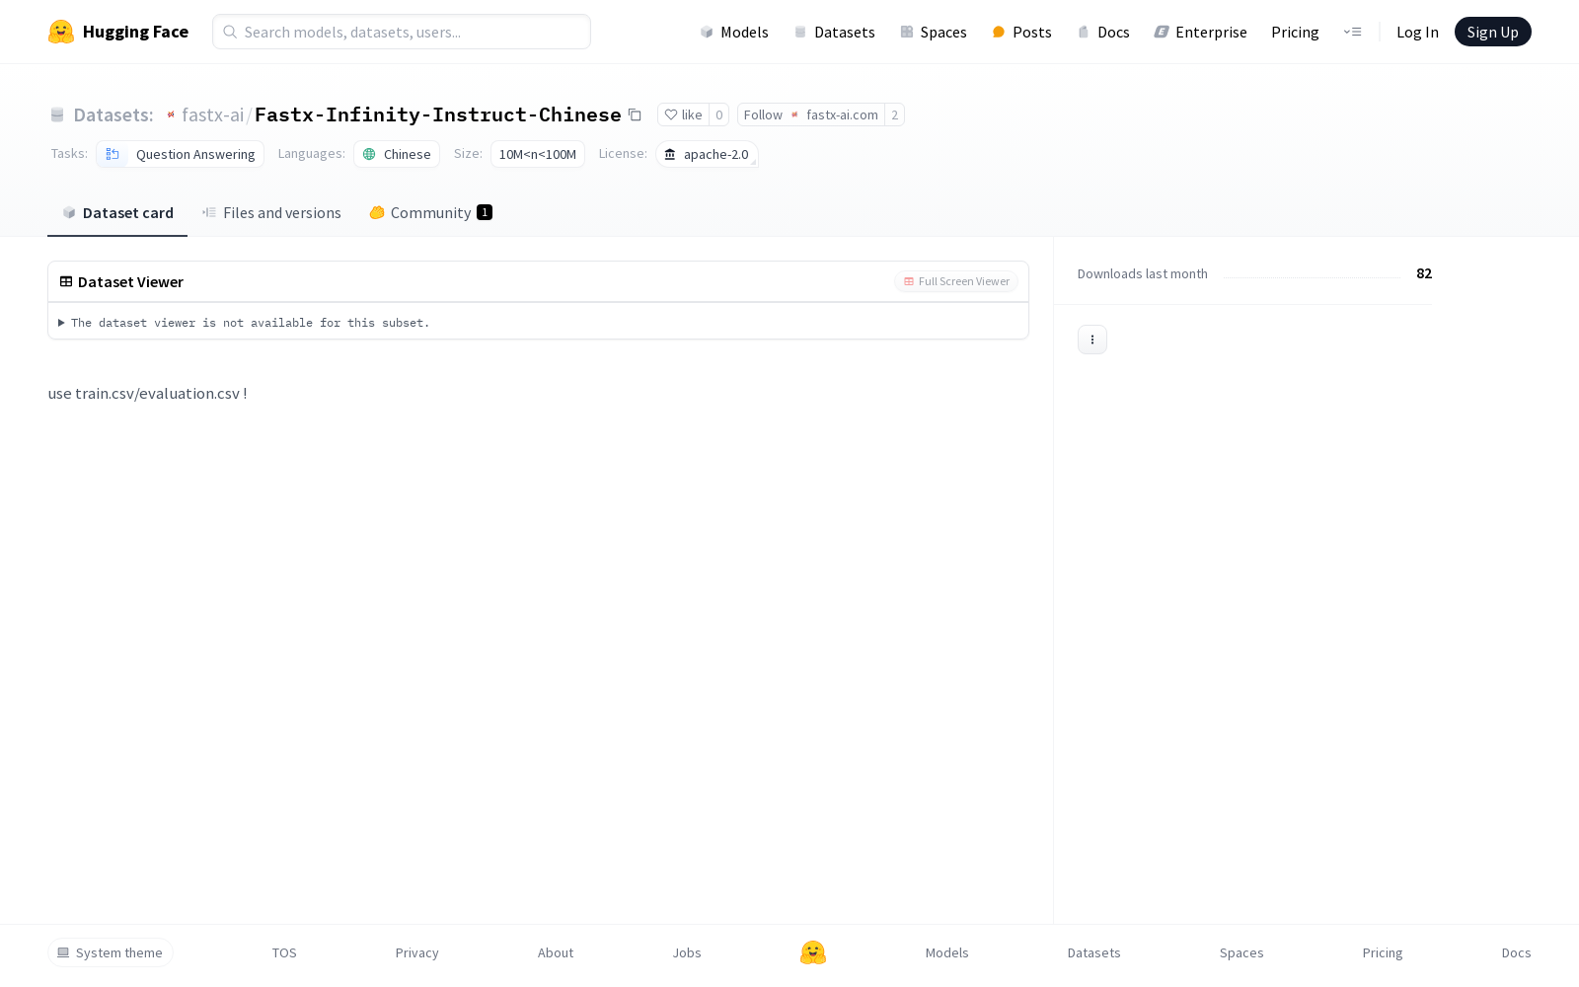Open Enterprise in the top navigation

(x=1200, y=32)
